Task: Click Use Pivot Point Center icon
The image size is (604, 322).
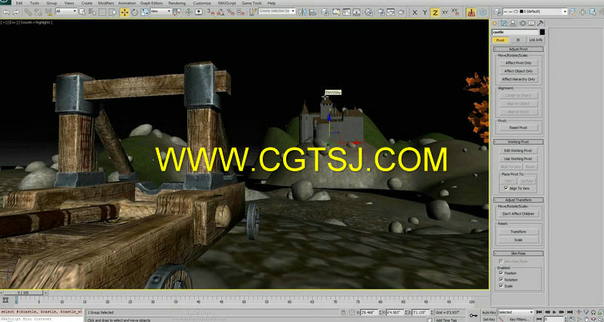Action: (177, 12)
